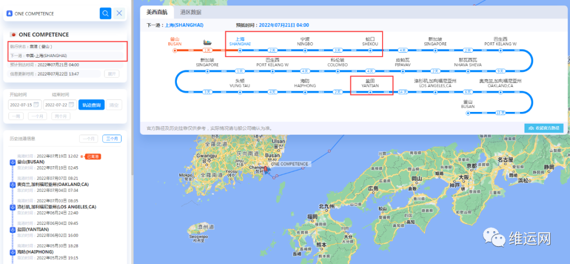Open the start date calendar picker icon
The width and height of the screenshot is (570, 264).
point(36,105)
